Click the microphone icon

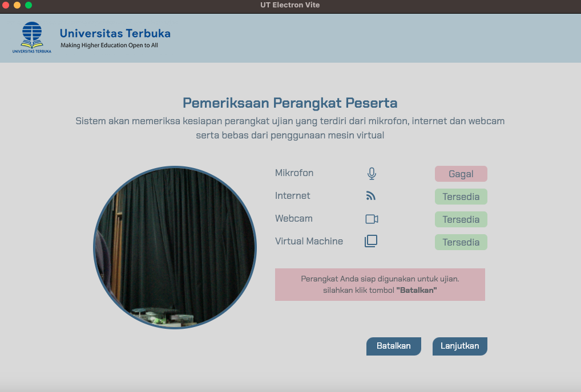(372, 174)
